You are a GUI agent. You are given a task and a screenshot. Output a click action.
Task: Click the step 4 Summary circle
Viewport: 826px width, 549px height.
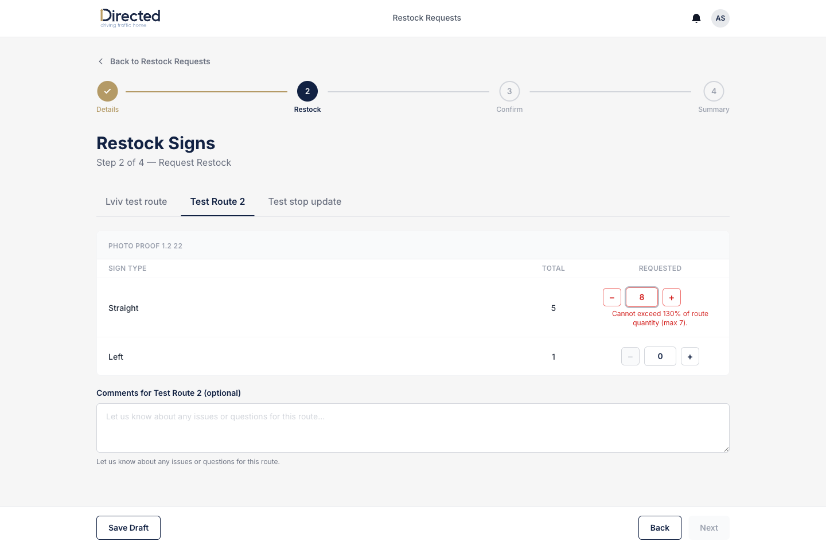pos(714,91)
